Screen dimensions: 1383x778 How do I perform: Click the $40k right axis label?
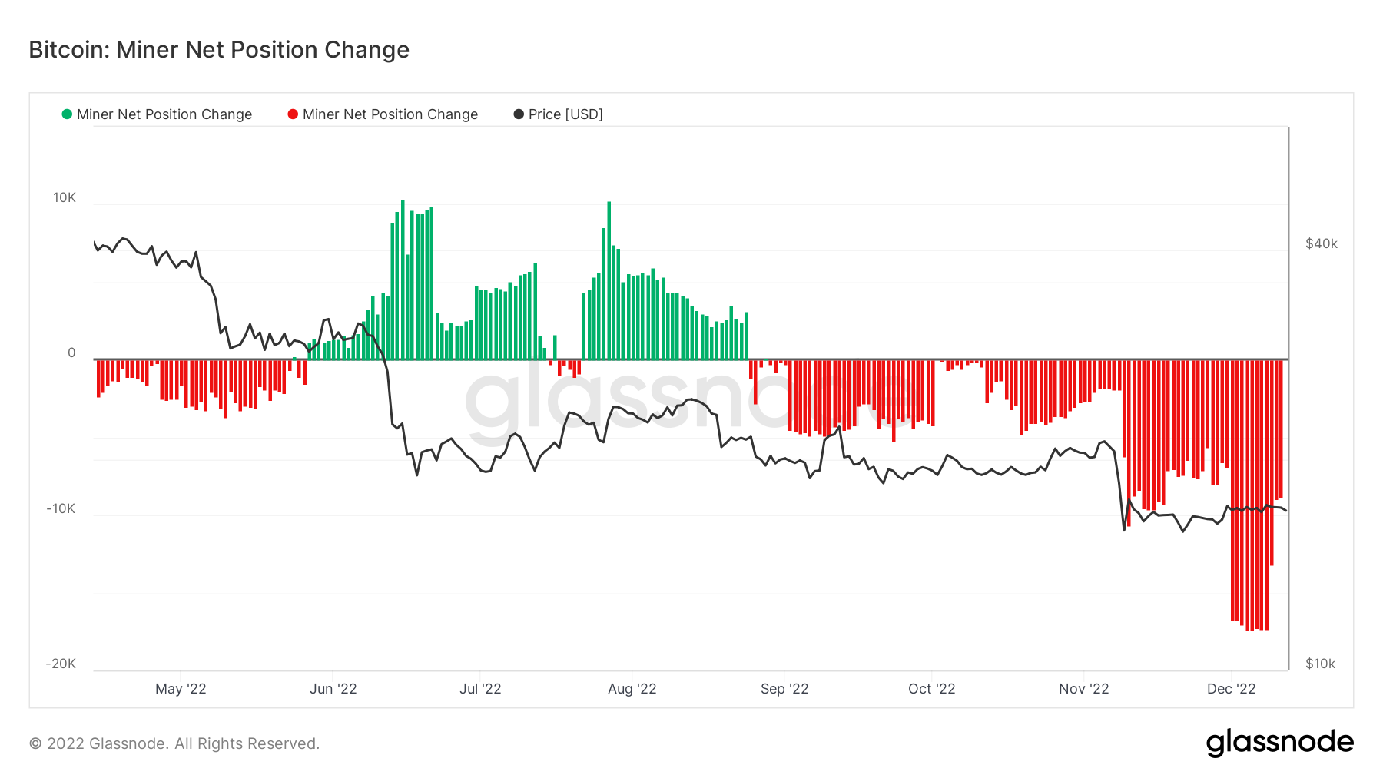click(x=1321, y=244)
